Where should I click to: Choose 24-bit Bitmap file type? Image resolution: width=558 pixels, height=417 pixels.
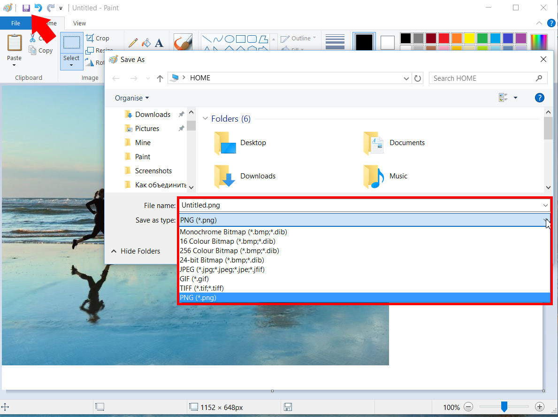(364, 260)
